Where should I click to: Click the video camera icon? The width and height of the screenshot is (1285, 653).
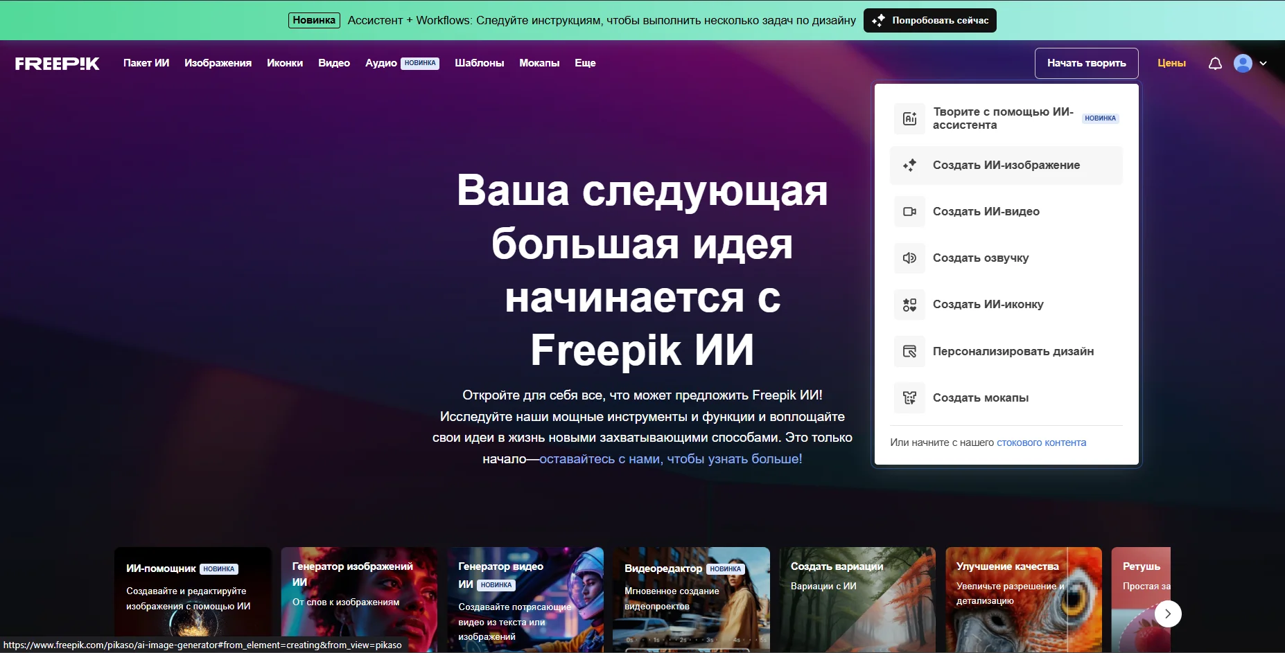(909, 211)
